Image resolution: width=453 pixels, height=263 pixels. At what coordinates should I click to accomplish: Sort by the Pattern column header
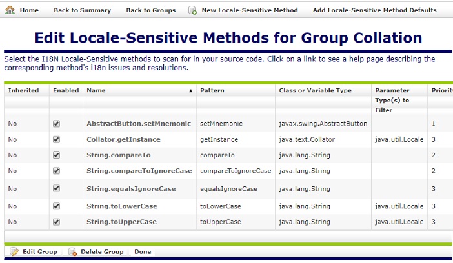(212, 91)
